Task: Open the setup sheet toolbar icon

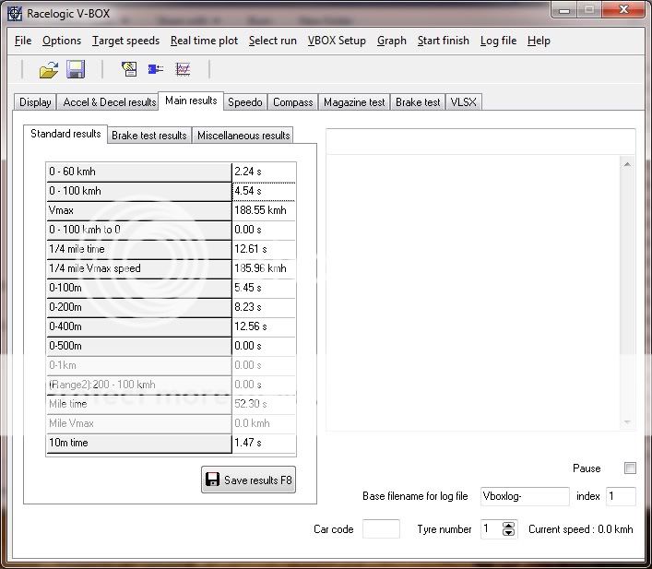Action: tap(129, 69)
